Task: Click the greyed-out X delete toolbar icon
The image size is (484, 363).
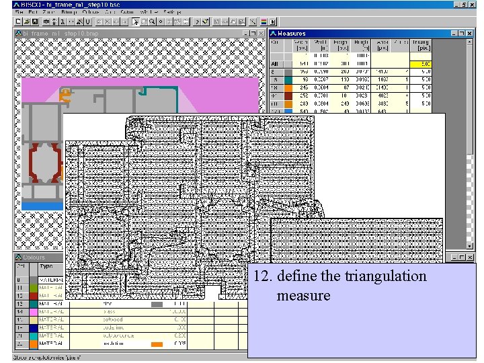Action: coord(108,22)
